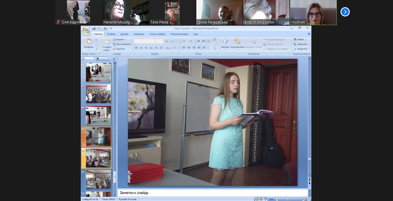Repeat action with the circular arrow icon
The width and height of the screenshot is (393, 201).
click(105, 28)
